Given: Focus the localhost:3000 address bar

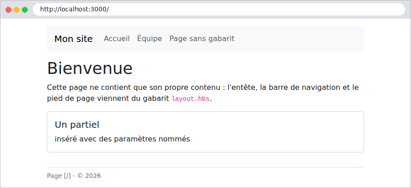Looking at the screenshot, I should coord(219,10).
